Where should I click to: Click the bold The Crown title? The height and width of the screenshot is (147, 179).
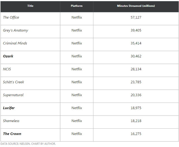click(12, 134)
